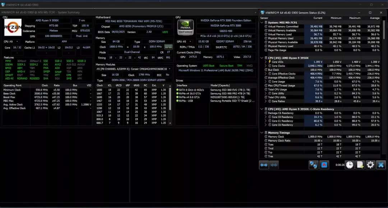Click the collapse-layout inward arrows button
The width and height of the screenshot is (388, 208).
[274, 165]
